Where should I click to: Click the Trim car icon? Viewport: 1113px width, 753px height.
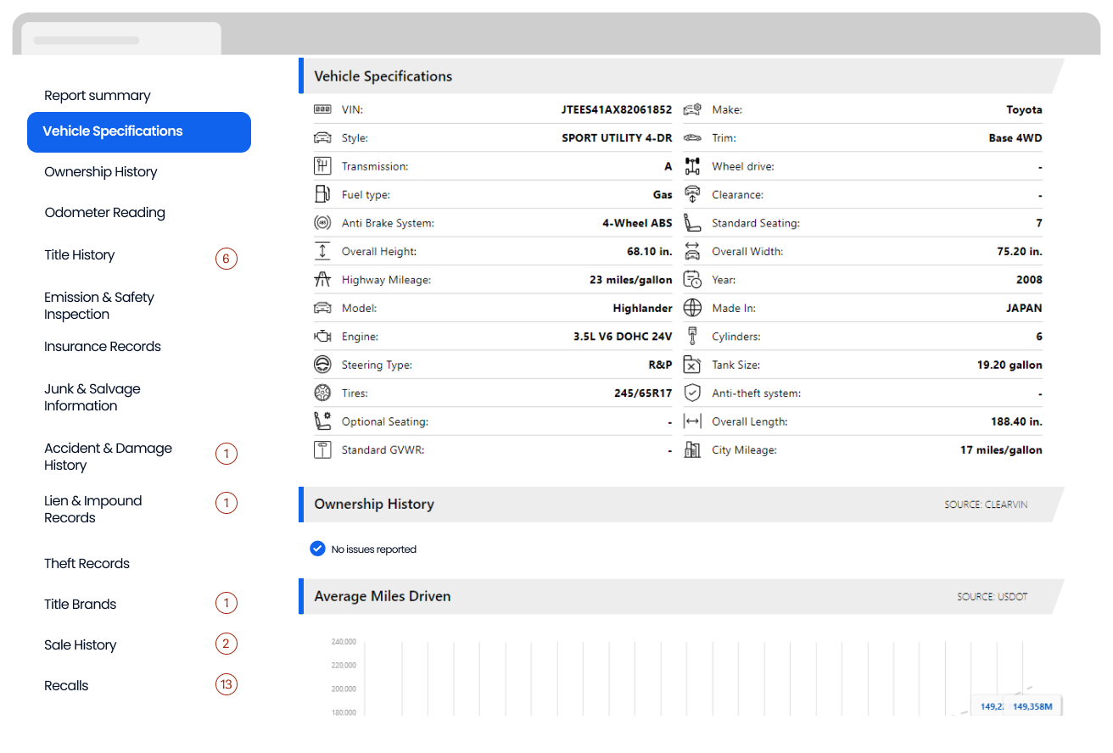(692, 137)
